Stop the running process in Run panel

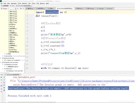click(1, 80)
